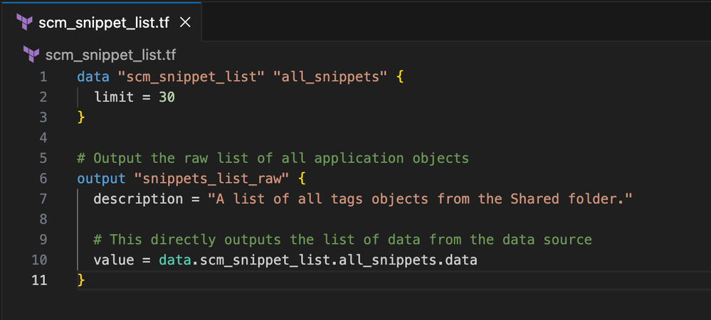Click the "scm_snippet_list" string on line 1
711x320 pixels.
191,77
